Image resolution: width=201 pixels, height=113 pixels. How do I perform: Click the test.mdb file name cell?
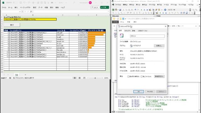[x=63, y=46]
